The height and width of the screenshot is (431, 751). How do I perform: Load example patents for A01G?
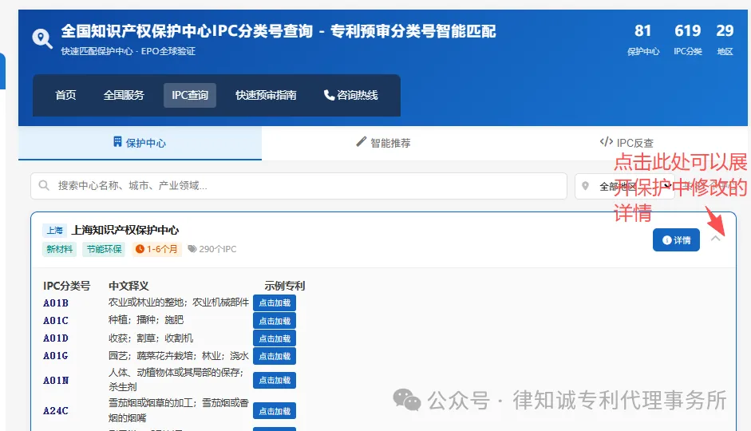275,356
